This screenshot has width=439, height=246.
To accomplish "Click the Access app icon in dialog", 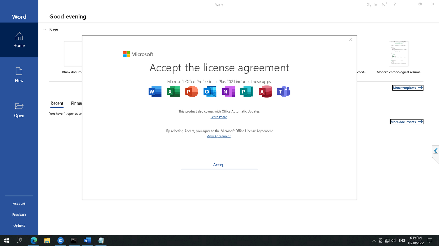I will (265, 92).
